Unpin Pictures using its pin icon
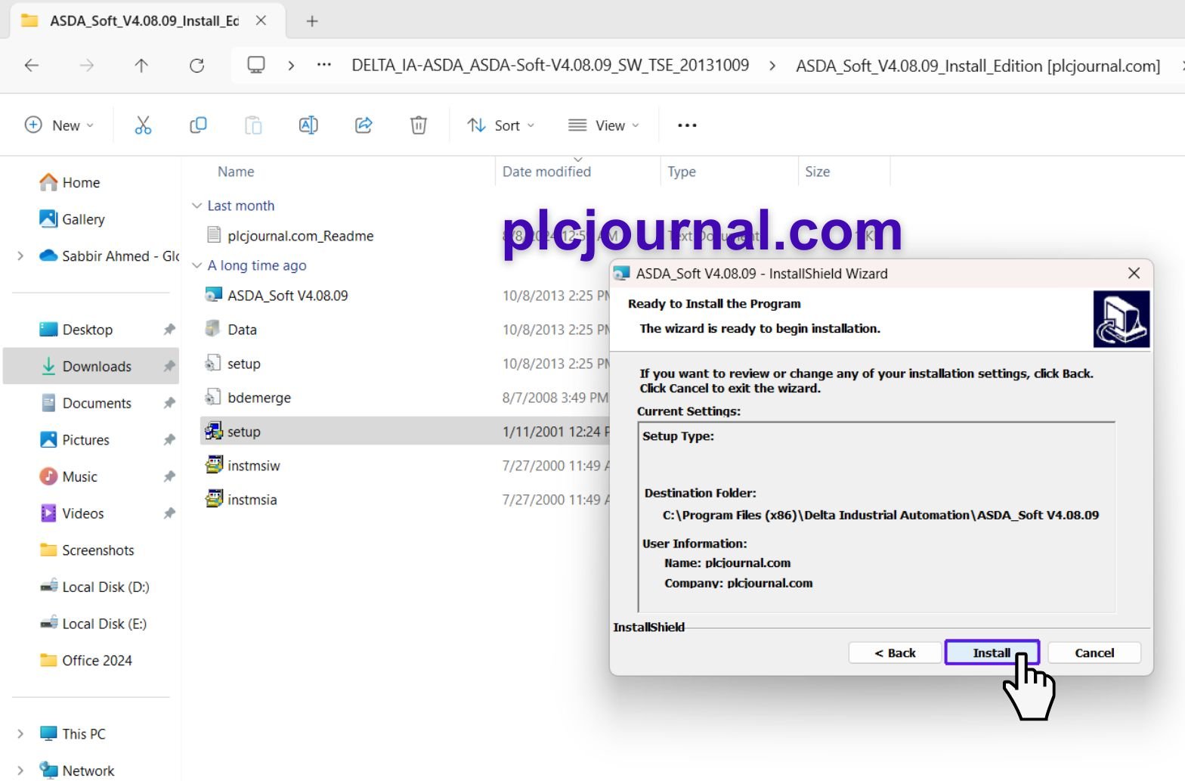 [x=169, y=440]
